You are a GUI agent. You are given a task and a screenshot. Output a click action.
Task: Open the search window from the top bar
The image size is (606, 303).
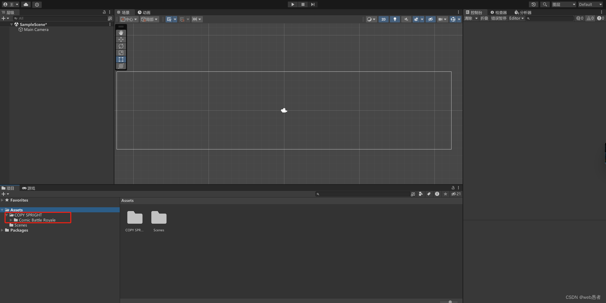pos(545,4)
